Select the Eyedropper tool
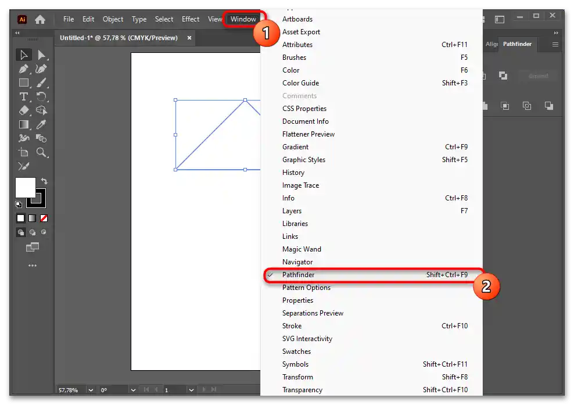 coord(41,124)
